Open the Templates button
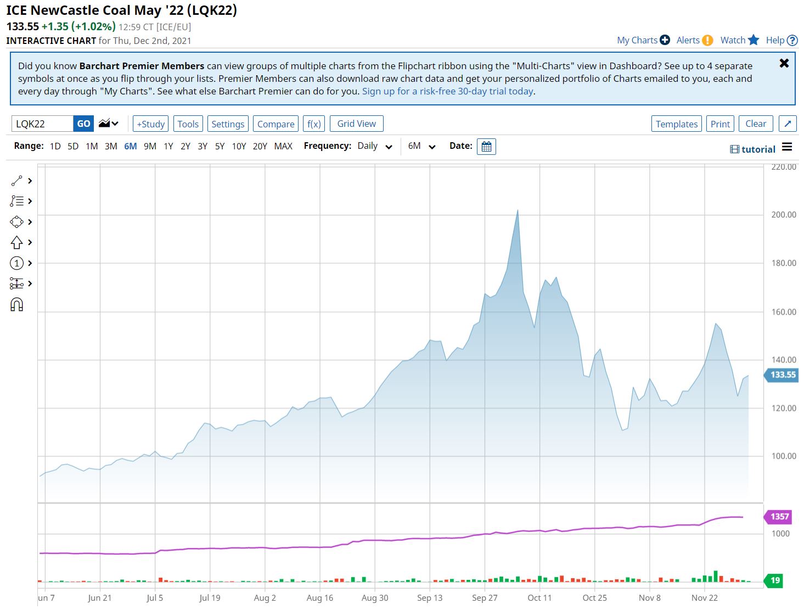Screen dimensions: 804x609 tap(677, 124)
